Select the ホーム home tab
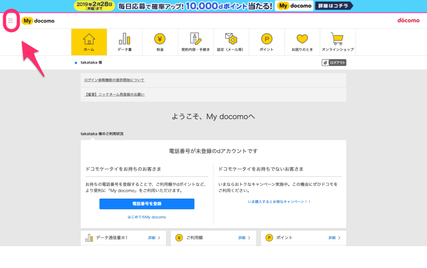 [89, 42]
